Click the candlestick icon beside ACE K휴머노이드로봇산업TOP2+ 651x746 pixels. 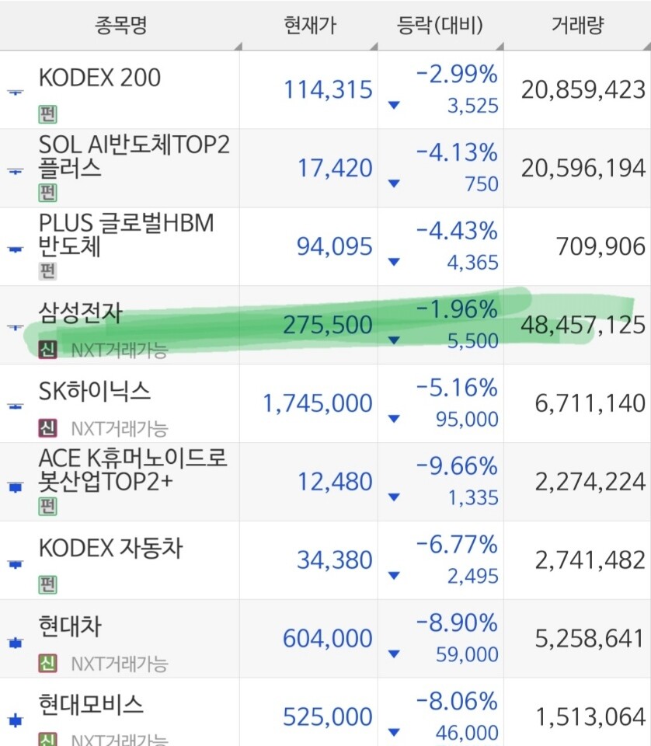point(16,486)
